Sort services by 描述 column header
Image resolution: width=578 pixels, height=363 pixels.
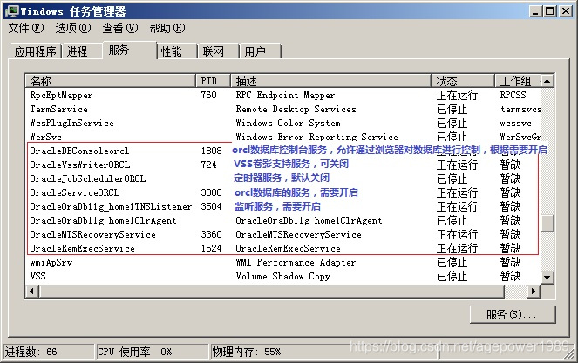tap(330, 81)
